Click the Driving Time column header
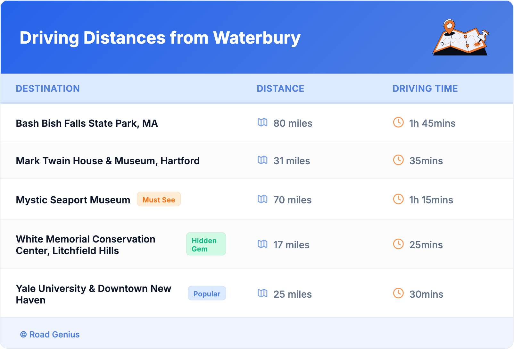The height and width of the screenshot is (349, 514). 425,89
